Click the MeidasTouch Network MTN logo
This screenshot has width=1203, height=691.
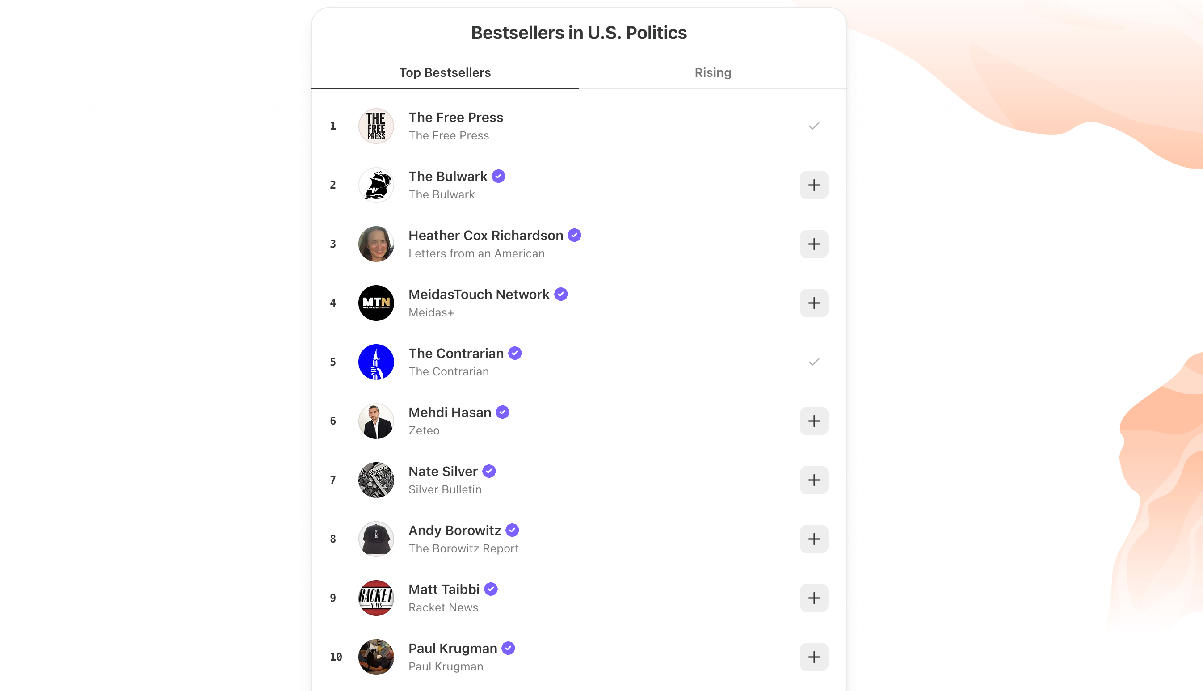376,303
